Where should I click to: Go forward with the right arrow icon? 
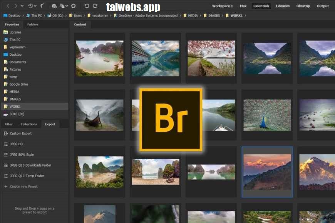(16, 6)
